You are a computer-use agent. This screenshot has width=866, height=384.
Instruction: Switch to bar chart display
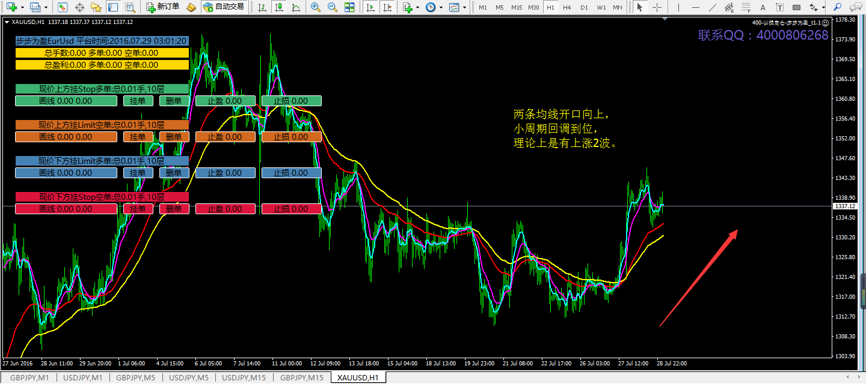click(262, 7)
